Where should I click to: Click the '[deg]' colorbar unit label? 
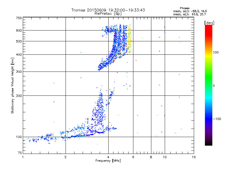pos(209,23)
